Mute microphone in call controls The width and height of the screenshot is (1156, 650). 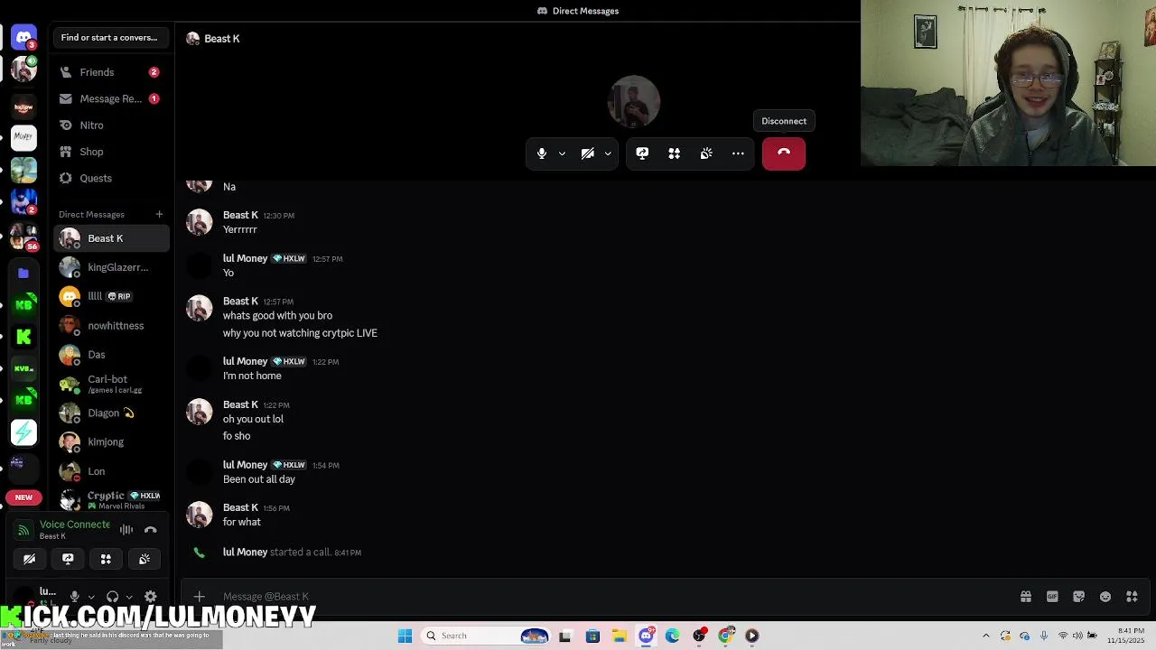pos(542,153)
